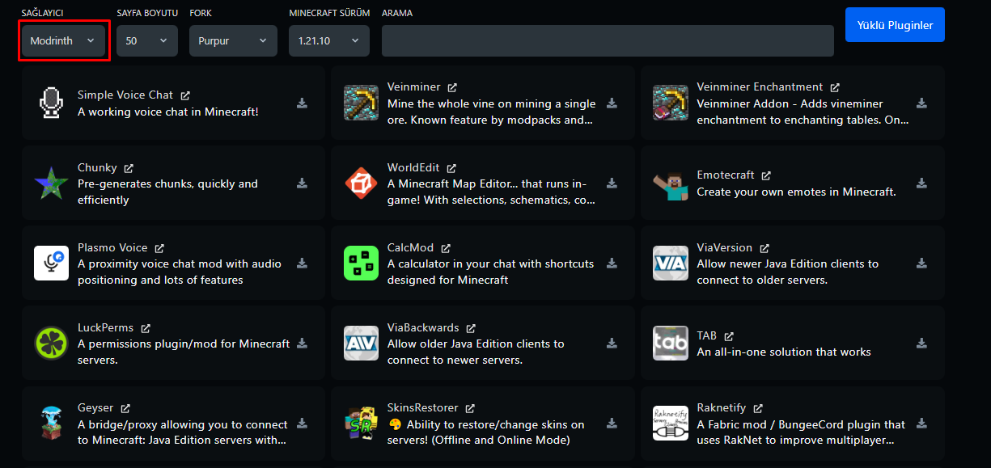Image resolution: width=991 pixels, height=468 pixels.
Task: Click external link icon beside Veinminer
Action: 452,87
